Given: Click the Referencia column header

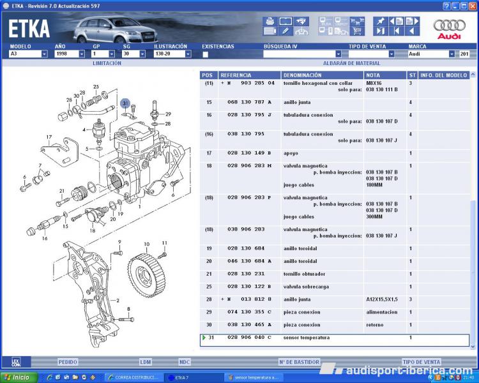Looking at the screenshot, I should click(249, 75).
